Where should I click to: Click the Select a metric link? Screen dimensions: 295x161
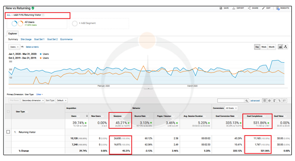(32, 47)
